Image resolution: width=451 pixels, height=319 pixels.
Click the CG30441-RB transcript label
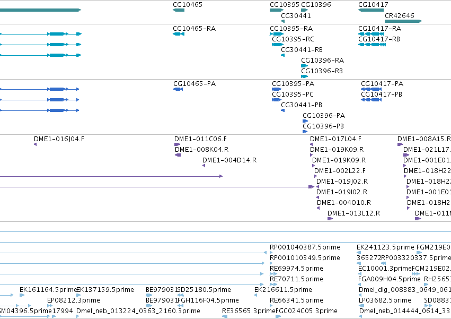pyautogui.click(x=302, y=49)
